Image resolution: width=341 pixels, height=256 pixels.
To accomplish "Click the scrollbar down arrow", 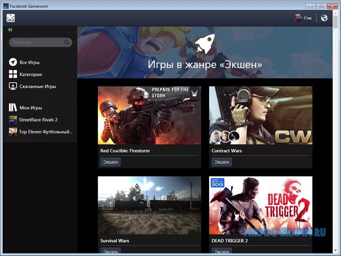I will [335, 251].
